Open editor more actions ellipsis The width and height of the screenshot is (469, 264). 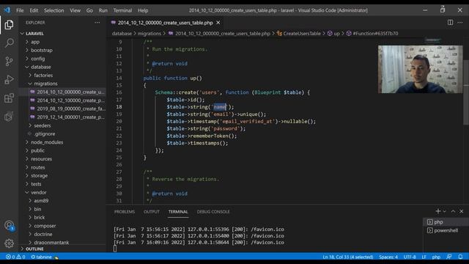pyautogui.click(x=460, y=23)
